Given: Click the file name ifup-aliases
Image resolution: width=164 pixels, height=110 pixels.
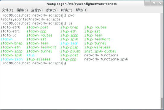Looking at the screenshot, I should point(38,59).
